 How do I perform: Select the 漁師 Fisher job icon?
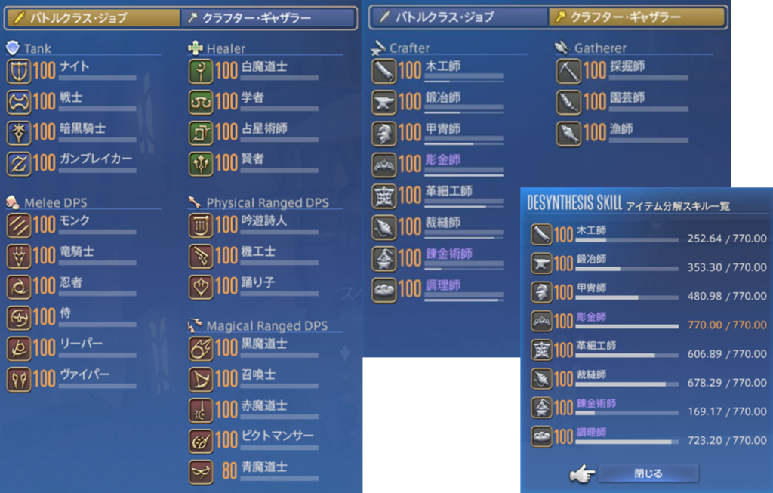(x=568, y=133)
